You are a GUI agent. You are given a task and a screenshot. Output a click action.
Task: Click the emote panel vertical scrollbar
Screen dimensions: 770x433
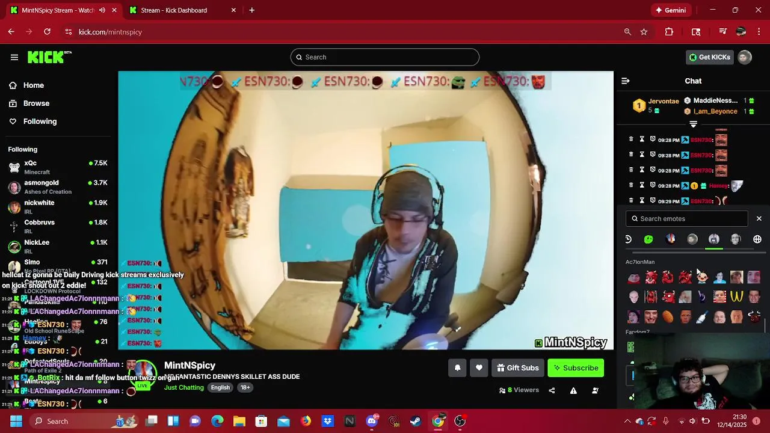pos(765,325)
